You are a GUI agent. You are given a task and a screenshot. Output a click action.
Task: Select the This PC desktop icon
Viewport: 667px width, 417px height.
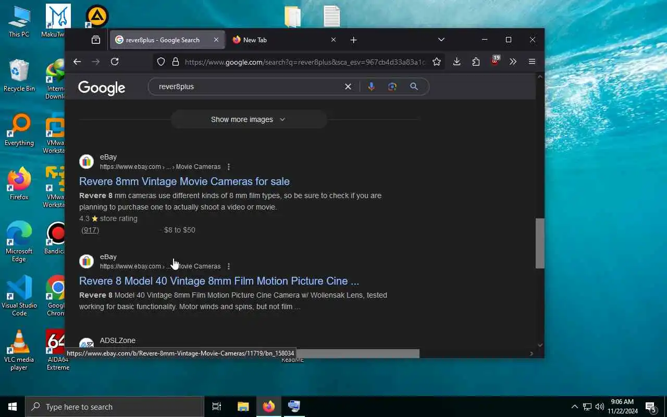(x=19, y=21)
